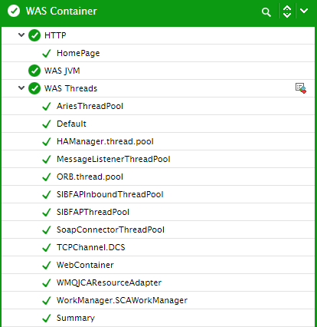Image resolution: width=317 pixels, height=327 pixels.
Task: Select the WAS Threads tree item label
Action: 70,88
